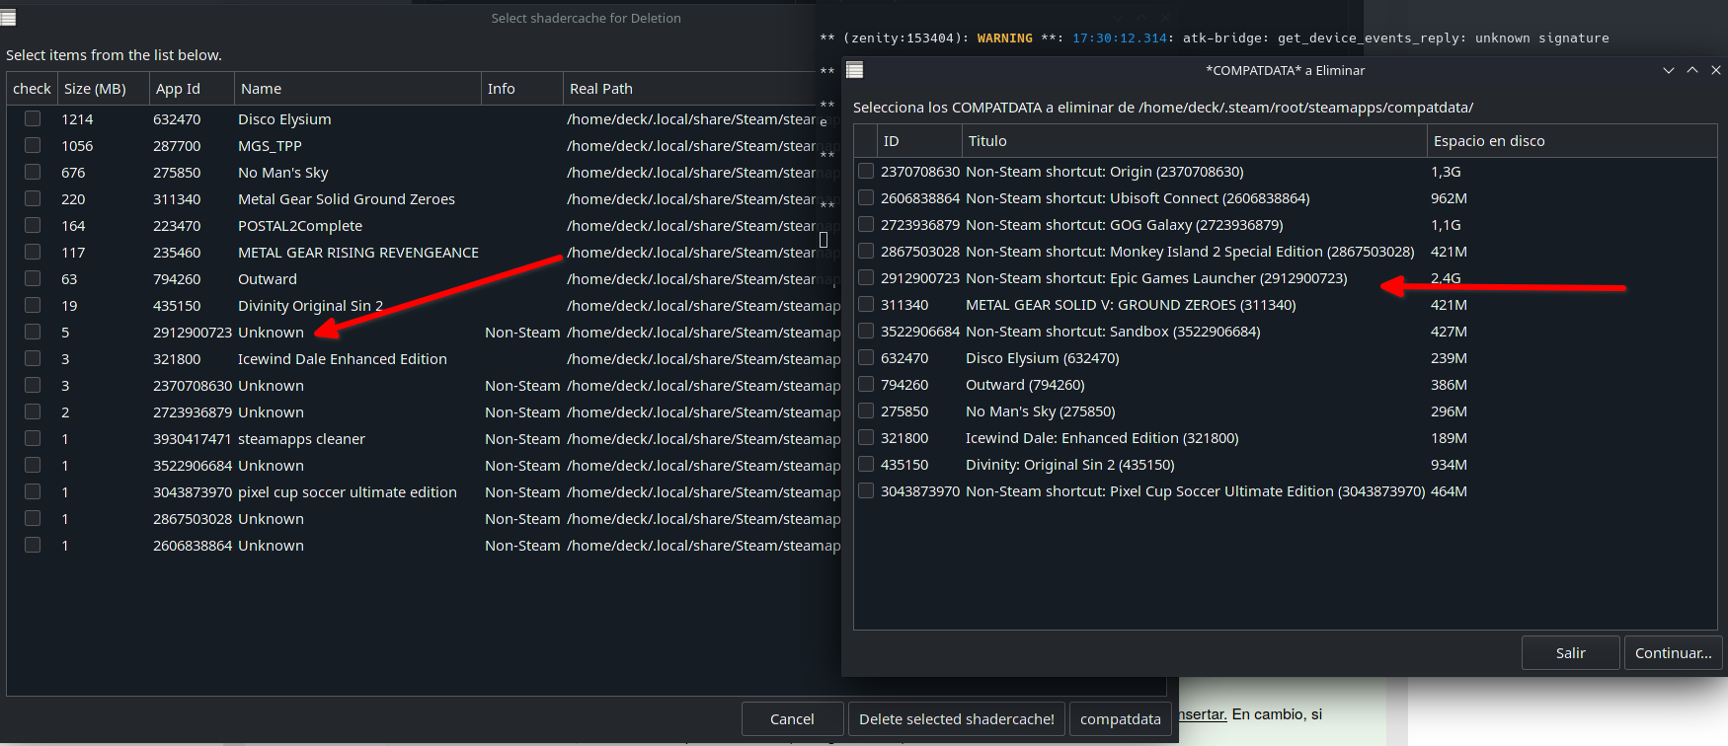This screenshot has width=1728, height=746.
Task: Tick the Origin compatdata checkbox
Action: tap(866, 171)
